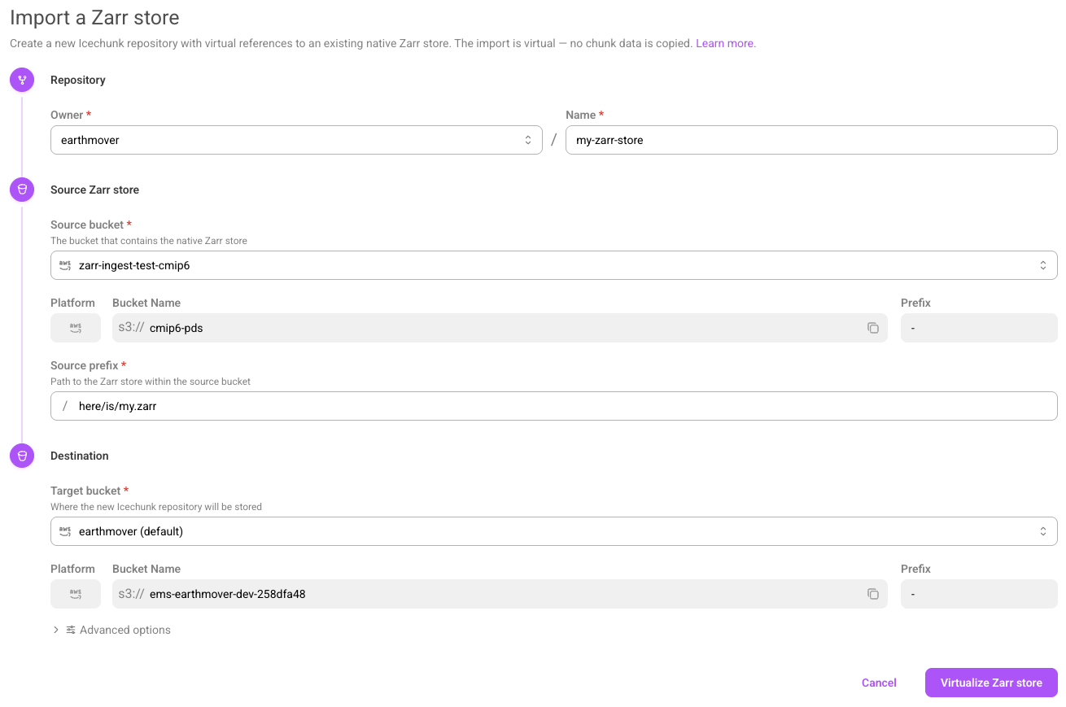Viewport: 1066px width, 707px height.
Task: Click 'Path to the Zarr store within the source bucket' hint
Action: point(151,382)
